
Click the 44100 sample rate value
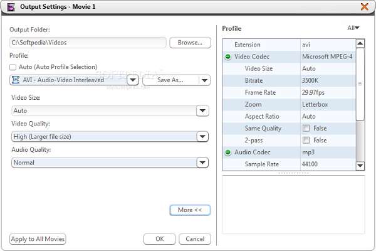(x=310, y=164)
